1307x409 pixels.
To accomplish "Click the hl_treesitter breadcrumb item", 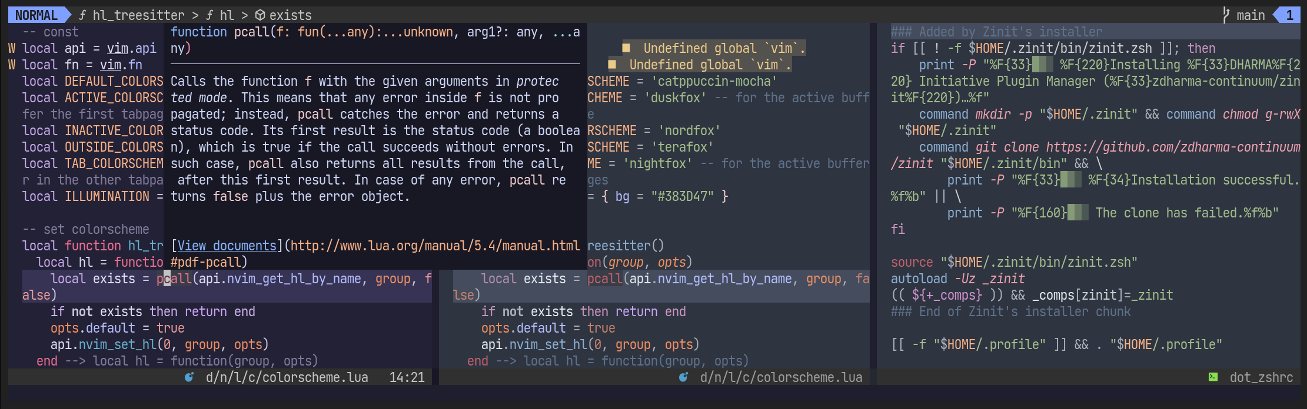I will point(138,15).
